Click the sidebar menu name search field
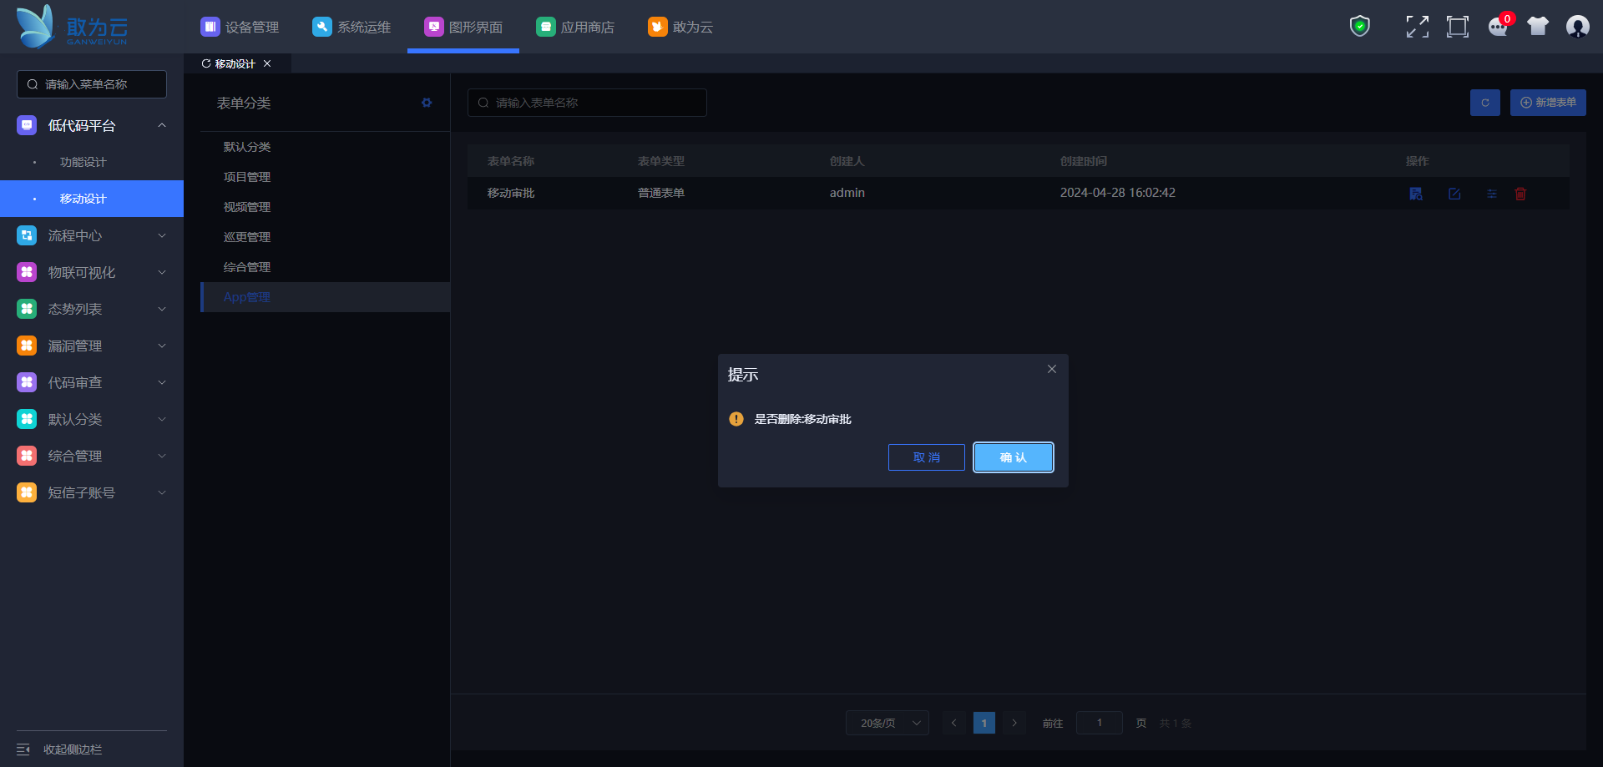The height and width of the screenshot is (767, 1603). click(x=92, y=84)
